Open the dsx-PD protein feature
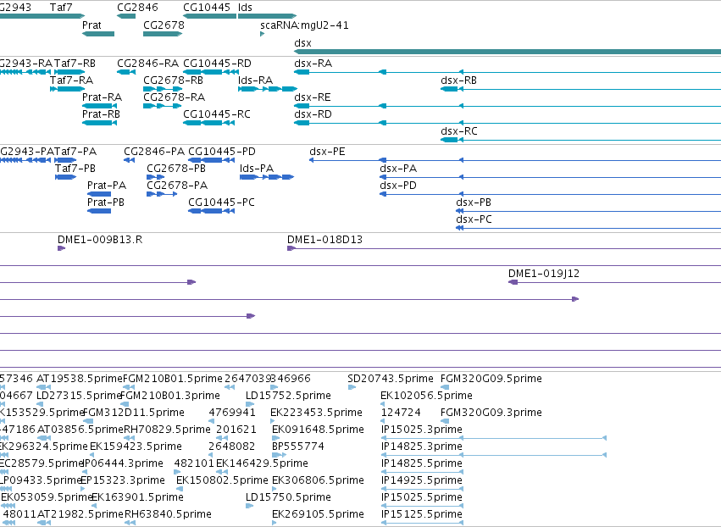Screen dimensions: 721x527 398,186
